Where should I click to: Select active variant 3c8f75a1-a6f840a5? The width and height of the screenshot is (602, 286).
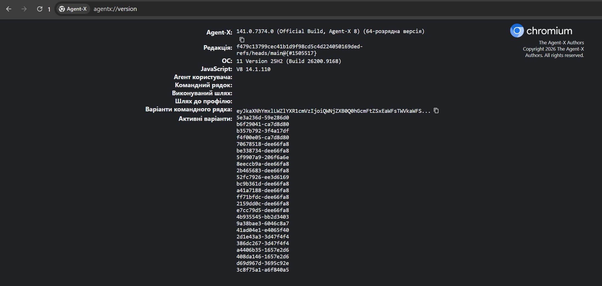tap(263, 270)
